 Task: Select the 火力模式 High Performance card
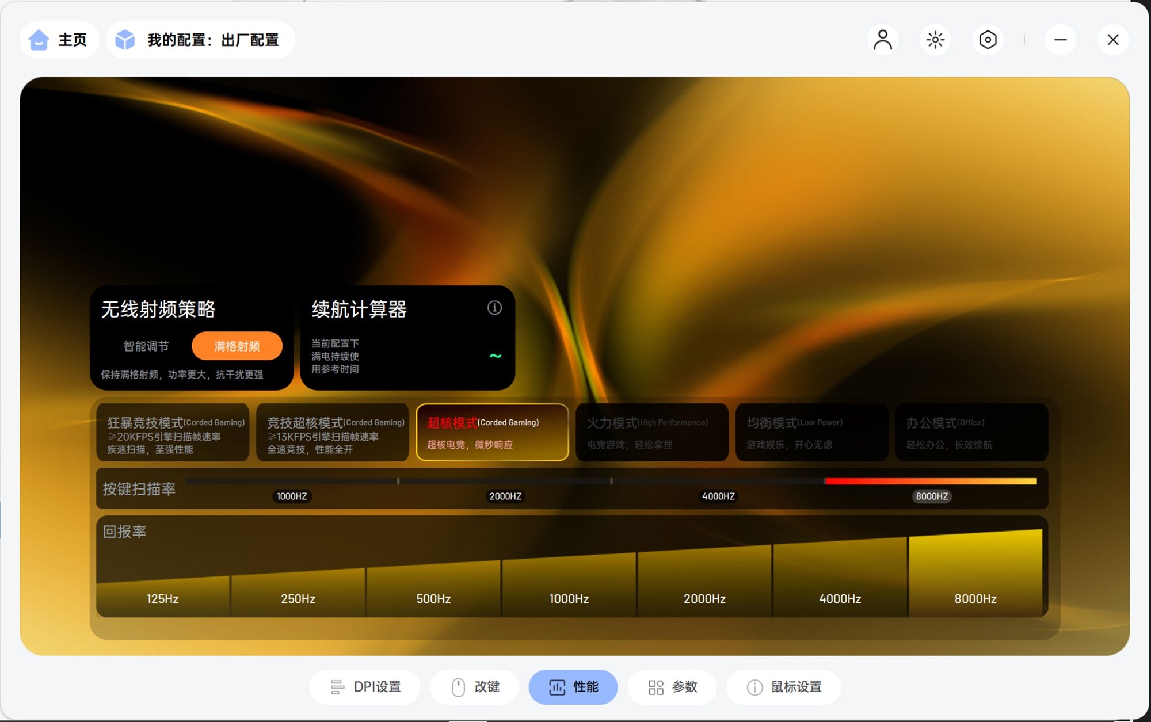click(652, 433)
